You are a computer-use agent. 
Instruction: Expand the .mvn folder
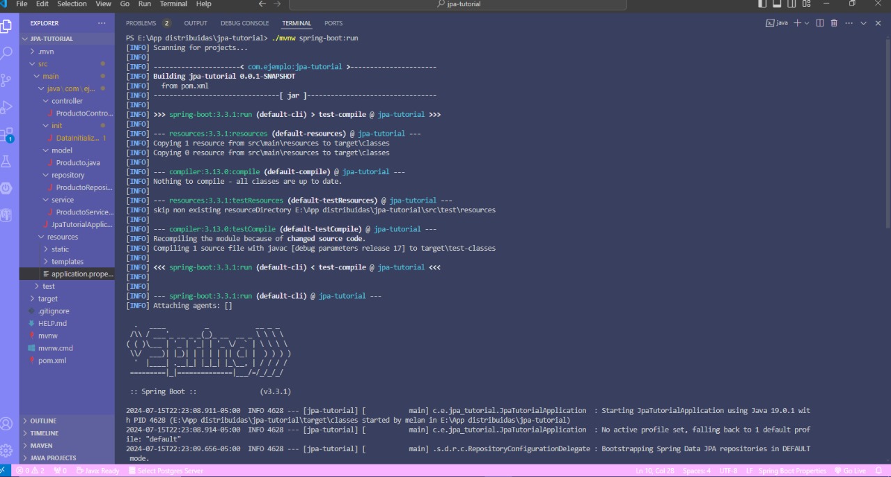pyautogui.click(x=67, y=52)
